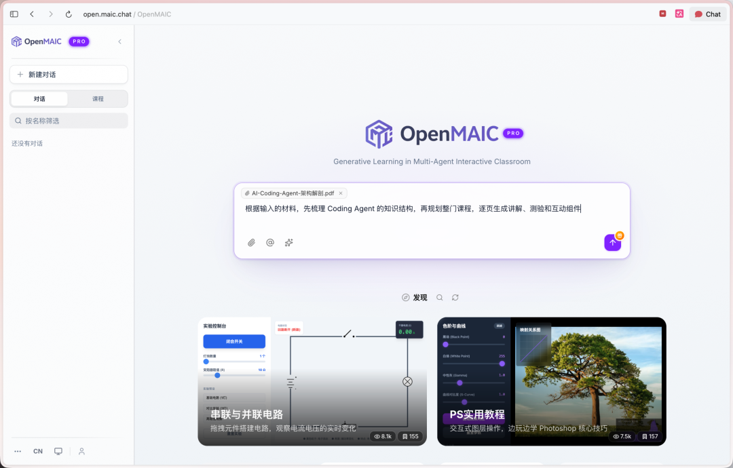
Task: Toggle display theme via monitor icon
Action: (58, 451)
